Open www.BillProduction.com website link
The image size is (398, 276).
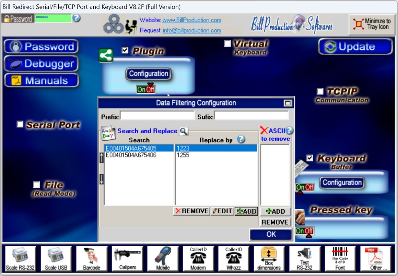pyautogui.click(x=192, y=20)
